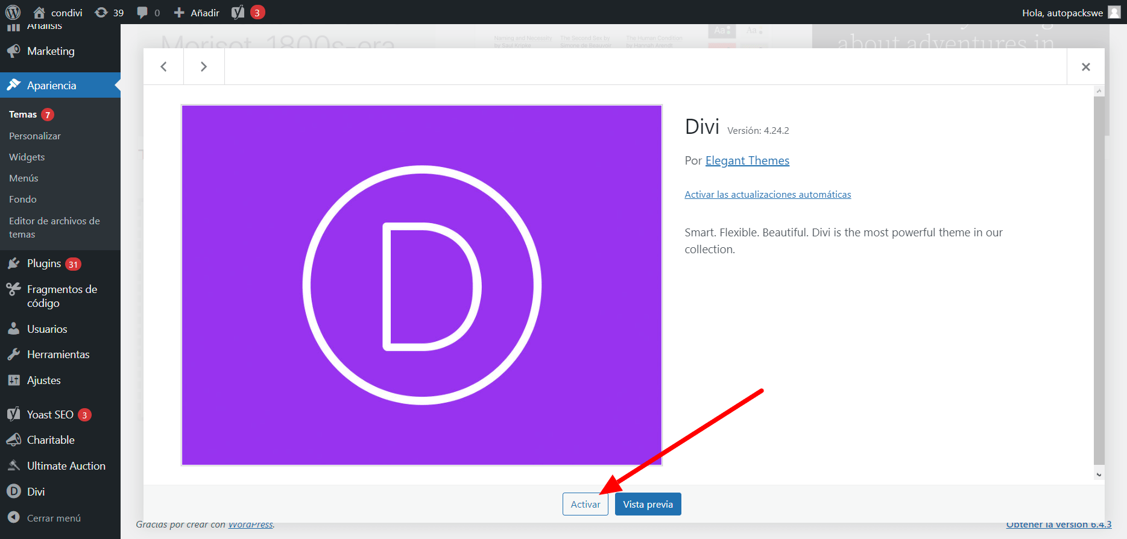1127x539 pixels.
Task: Click the Activar button
Action: (586, 504)
